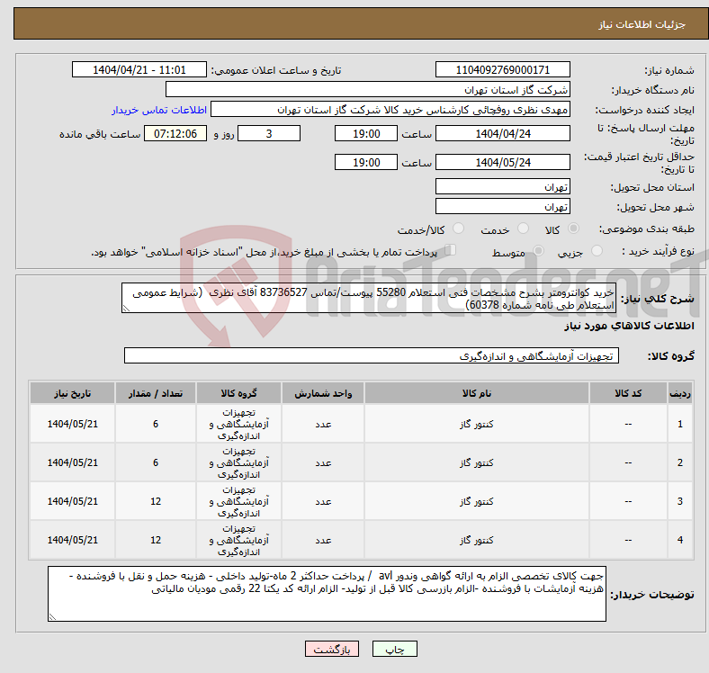Click the تعداد / مقدار column header

tap(156, 393)
